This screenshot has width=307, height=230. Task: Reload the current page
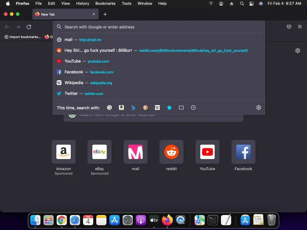tap(29, 27)
